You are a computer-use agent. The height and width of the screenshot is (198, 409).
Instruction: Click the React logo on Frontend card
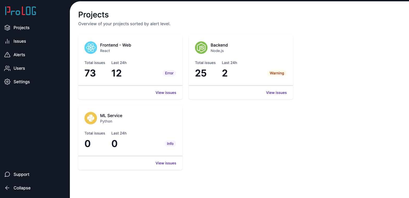[91, 48]
